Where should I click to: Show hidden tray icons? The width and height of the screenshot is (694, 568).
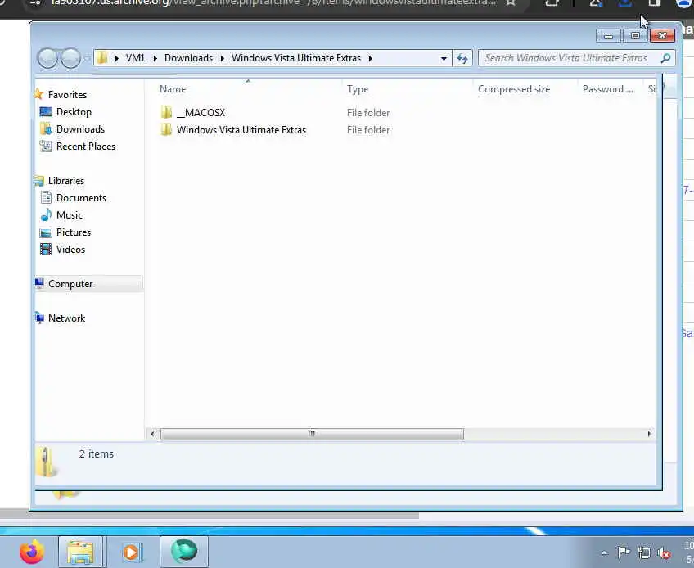click(x=604, y=552)
